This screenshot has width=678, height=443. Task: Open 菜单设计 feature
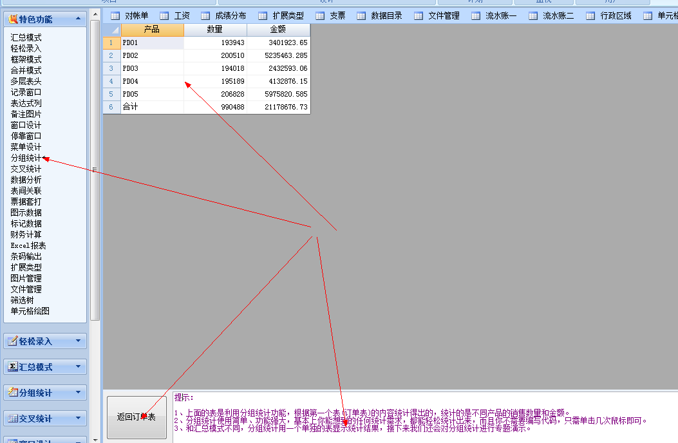pos(26,147)
